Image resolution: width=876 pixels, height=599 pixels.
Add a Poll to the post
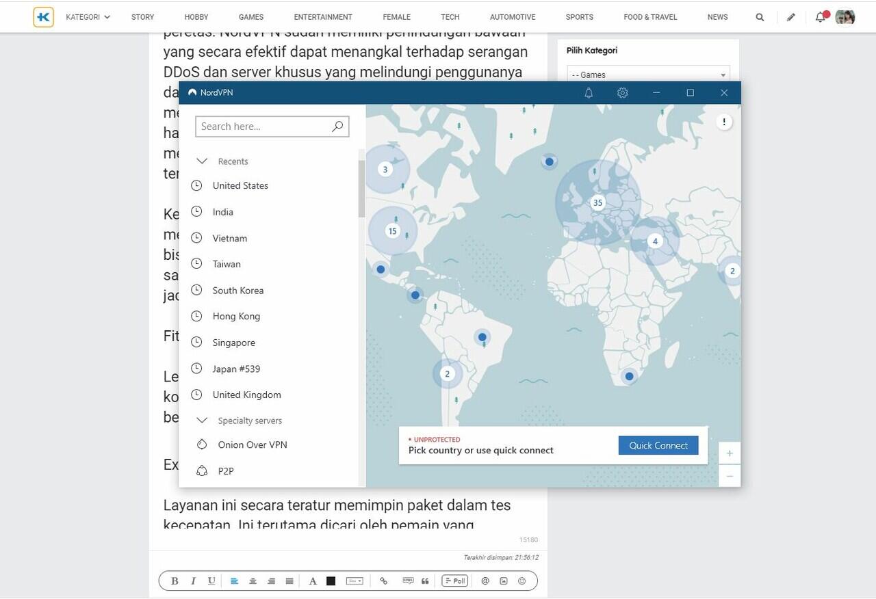(x=455, y=581)
